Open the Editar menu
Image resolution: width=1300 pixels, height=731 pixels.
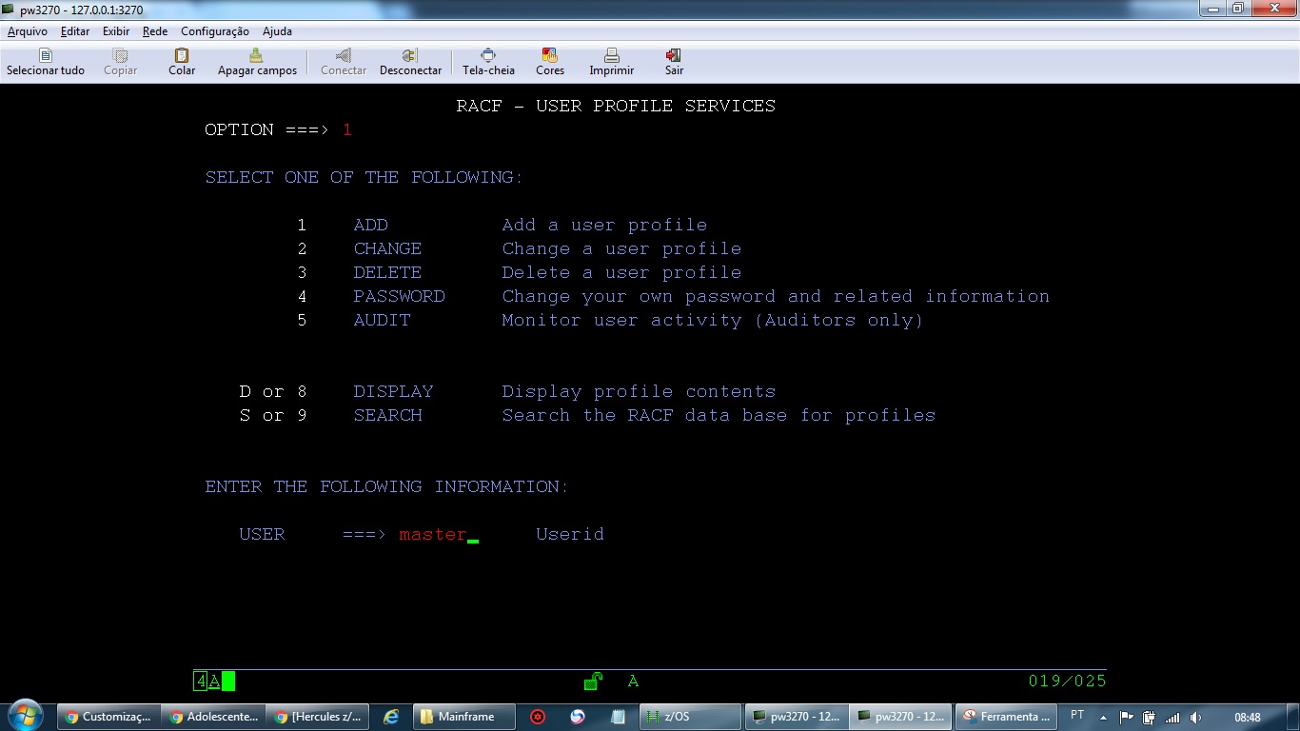click(x=75, y=31)
